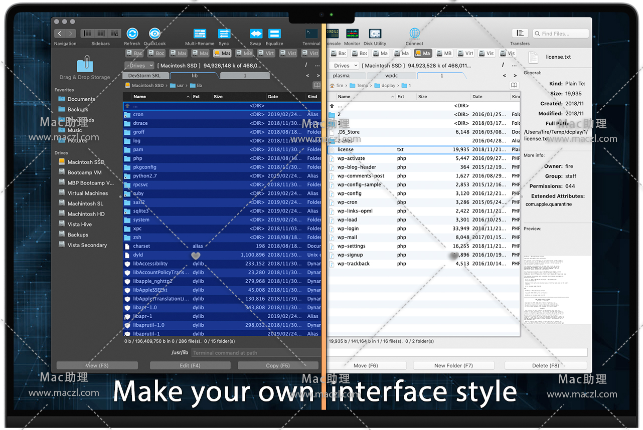
Task: Click the Connect globe icon
Action: tap(414, 34)
